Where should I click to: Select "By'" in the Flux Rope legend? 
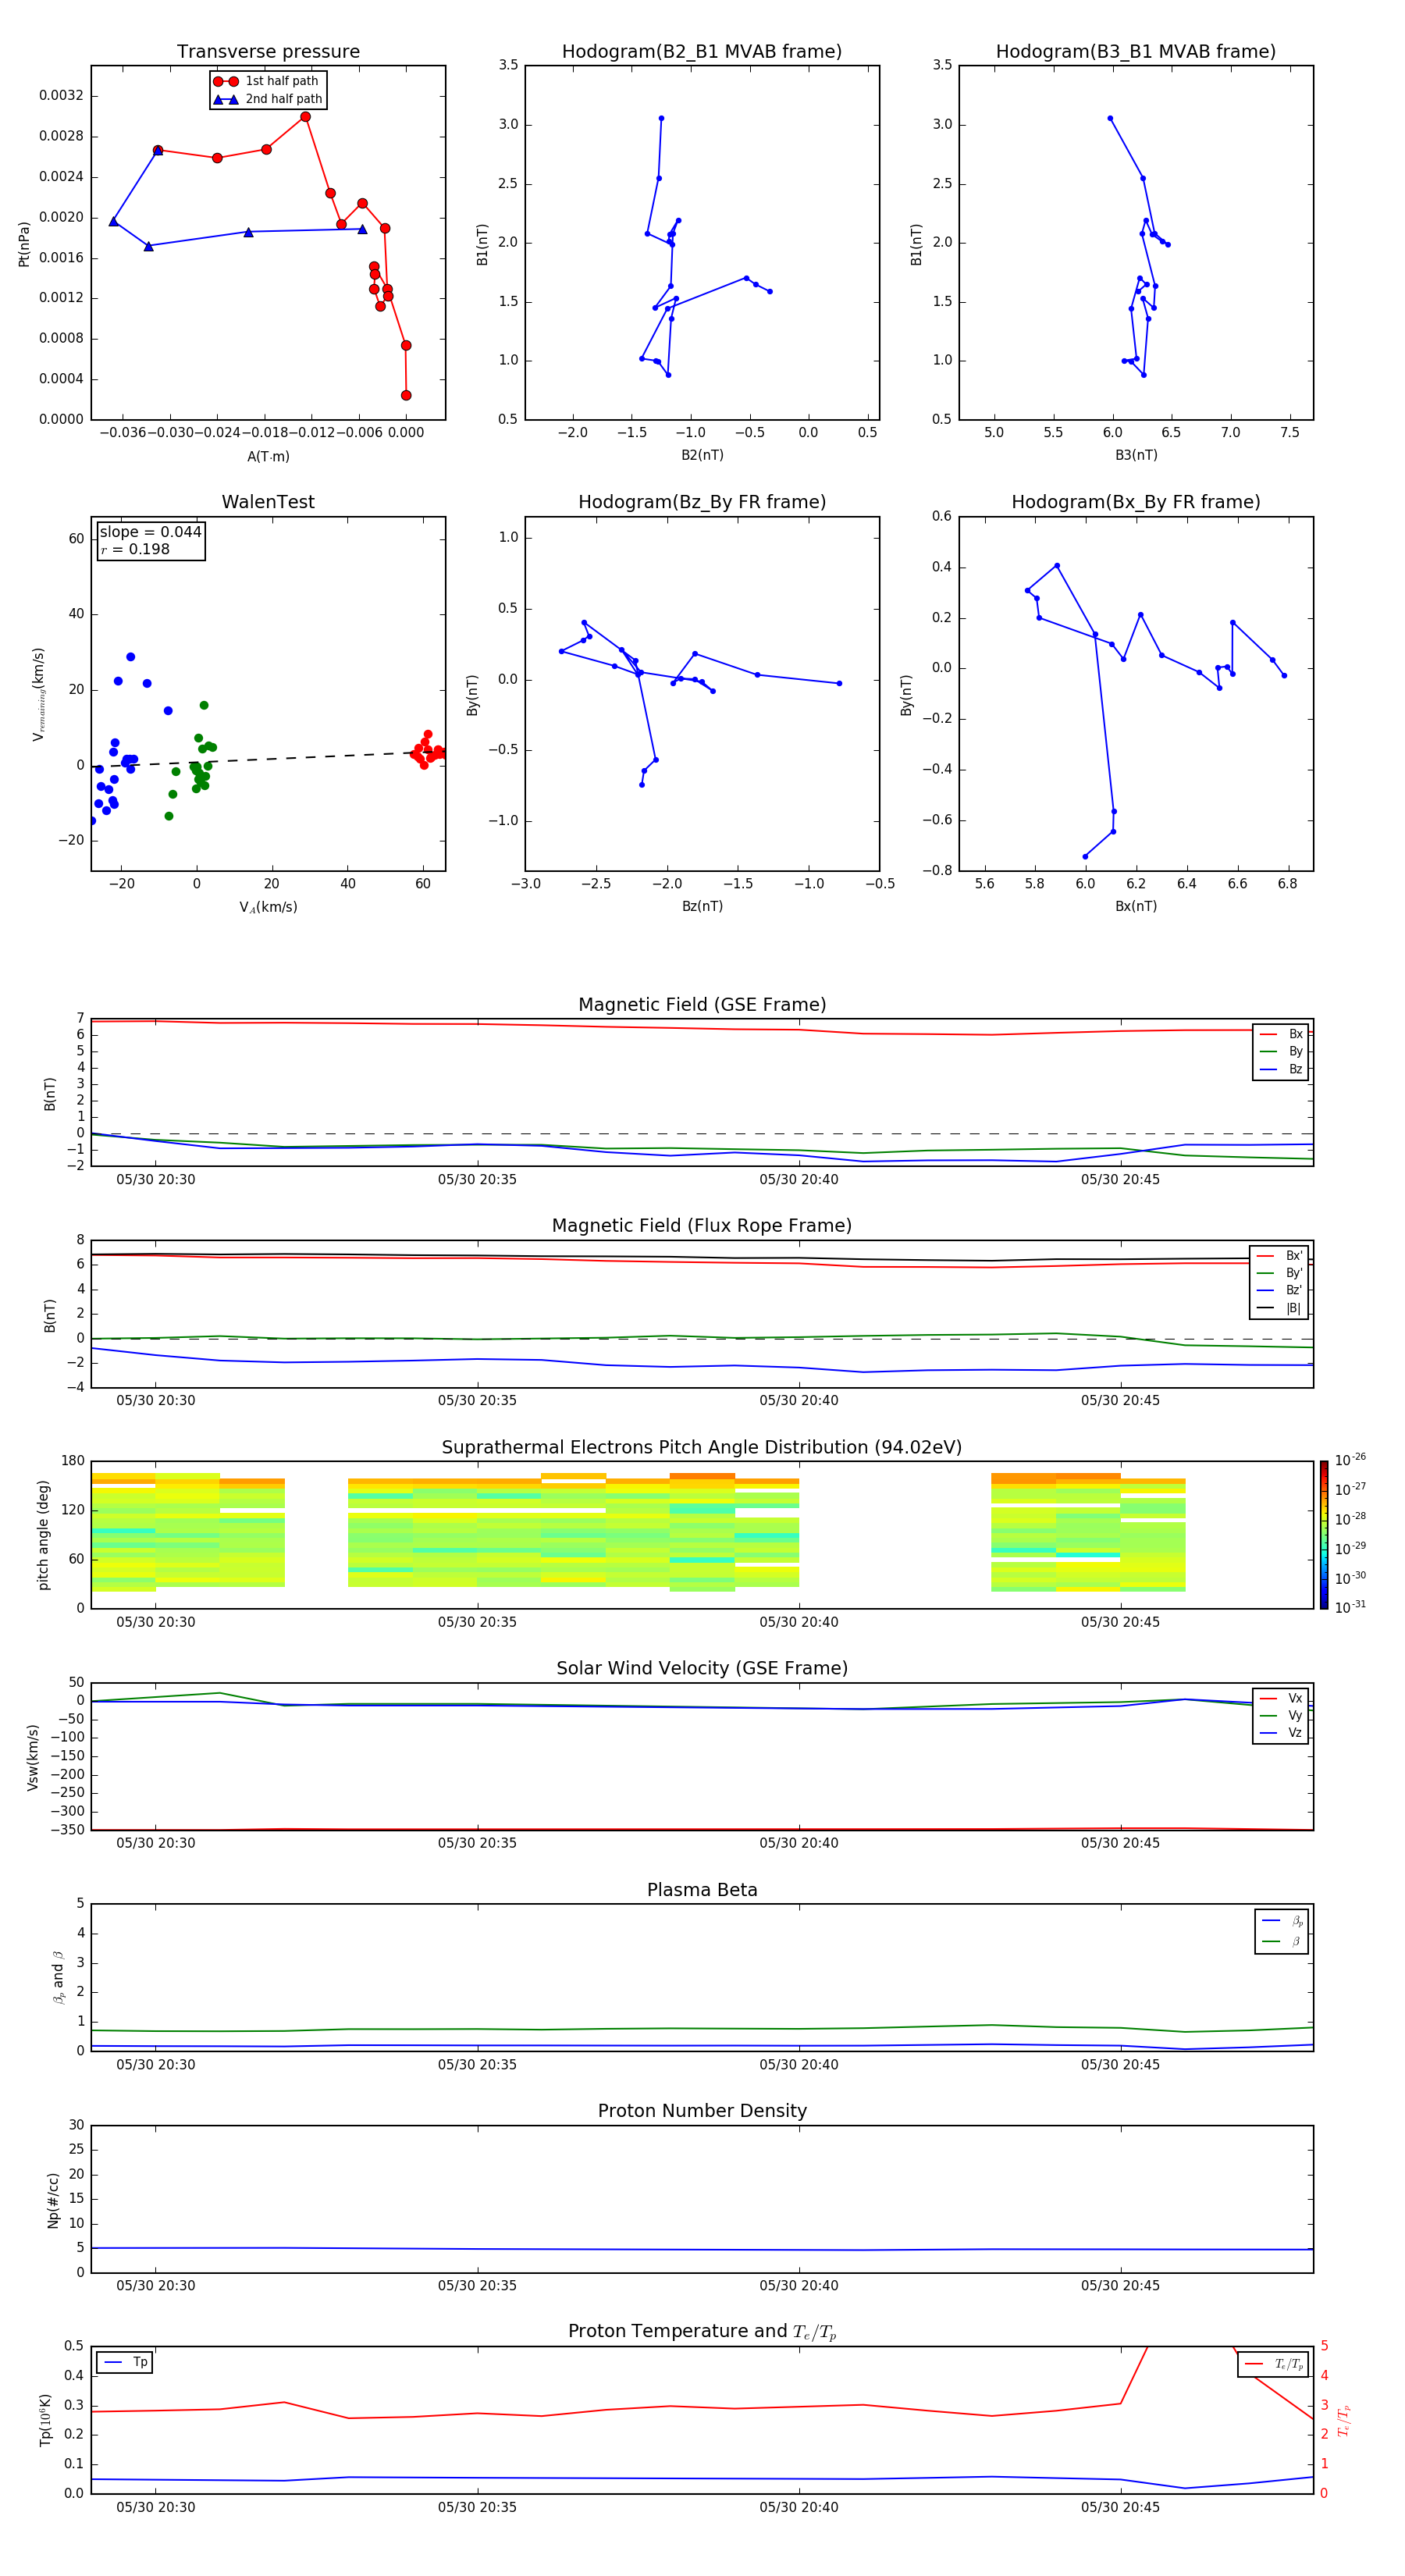(1280, 1273)
